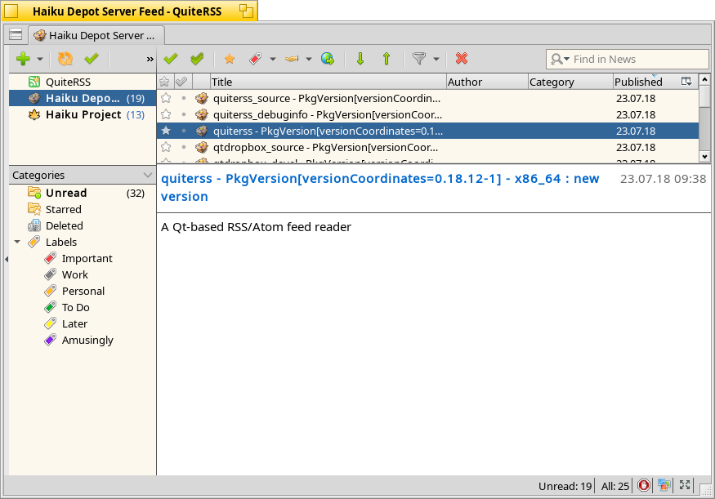Image resolution: width=715 pixels, height=499 pixels.
Task: Open the blue quiterss PkgVersion headline link
Action: pos(379,187)
